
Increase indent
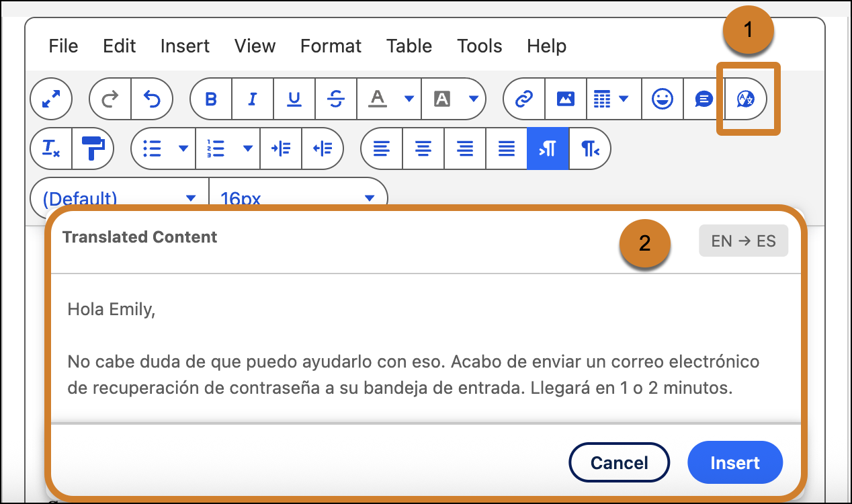pyautogui.click(x=281, y=148)
